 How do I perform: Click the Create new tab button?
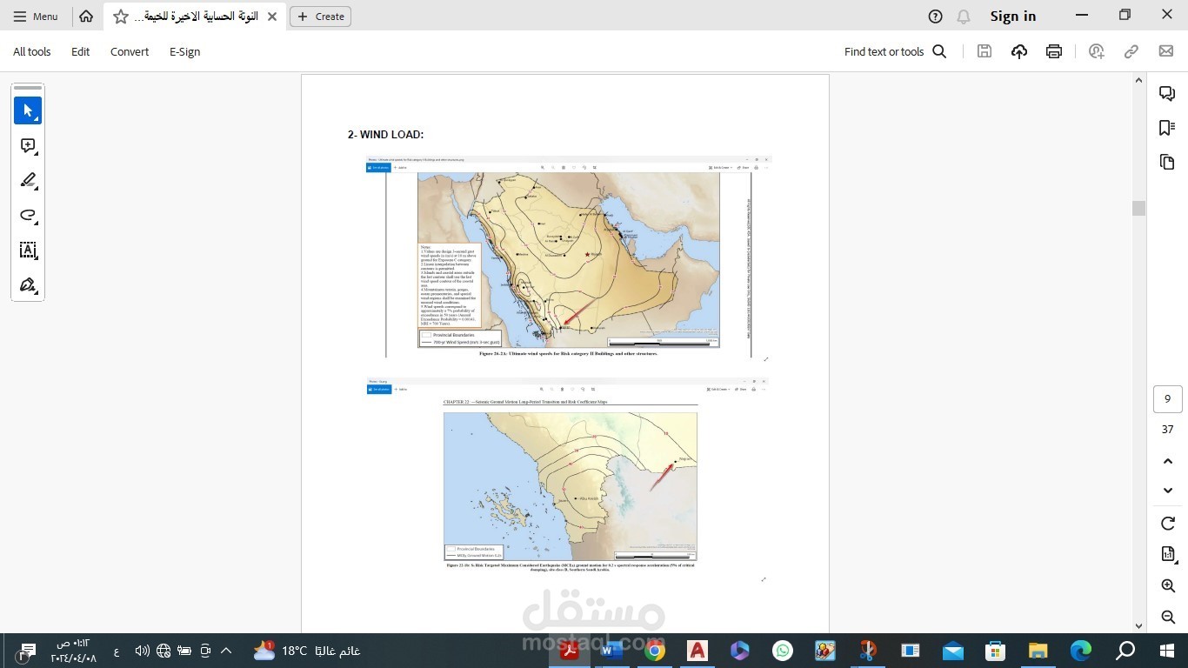(321, 17)
